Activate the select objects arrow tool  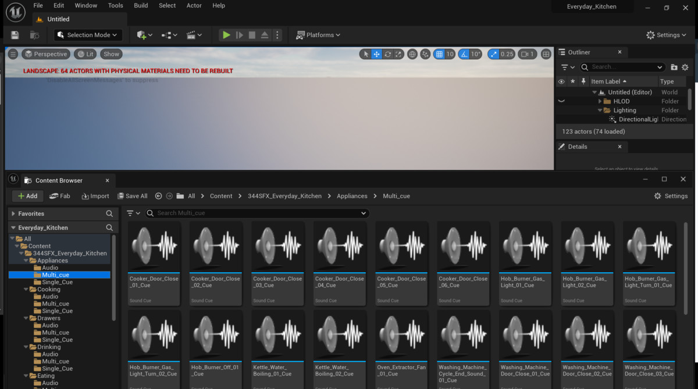point(366,54)
